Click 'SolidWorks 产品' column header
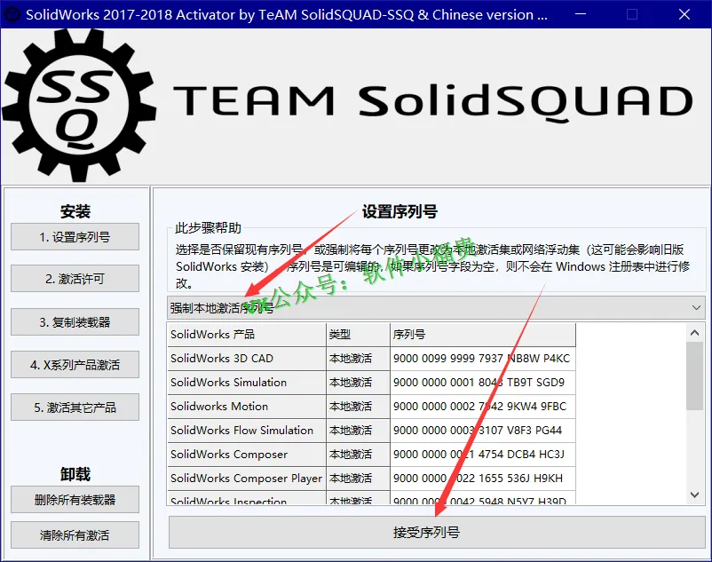The height and width of the screenshot is (562, 712). [247, 335]
